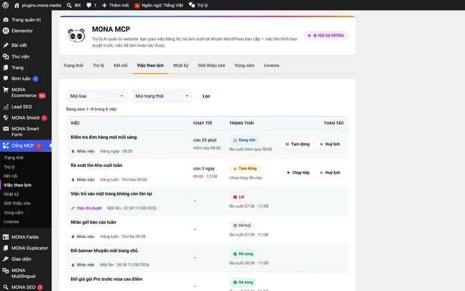Viewport: 465px width, 291px height.
Task: Open the License tab
Action: click(272, 65)
